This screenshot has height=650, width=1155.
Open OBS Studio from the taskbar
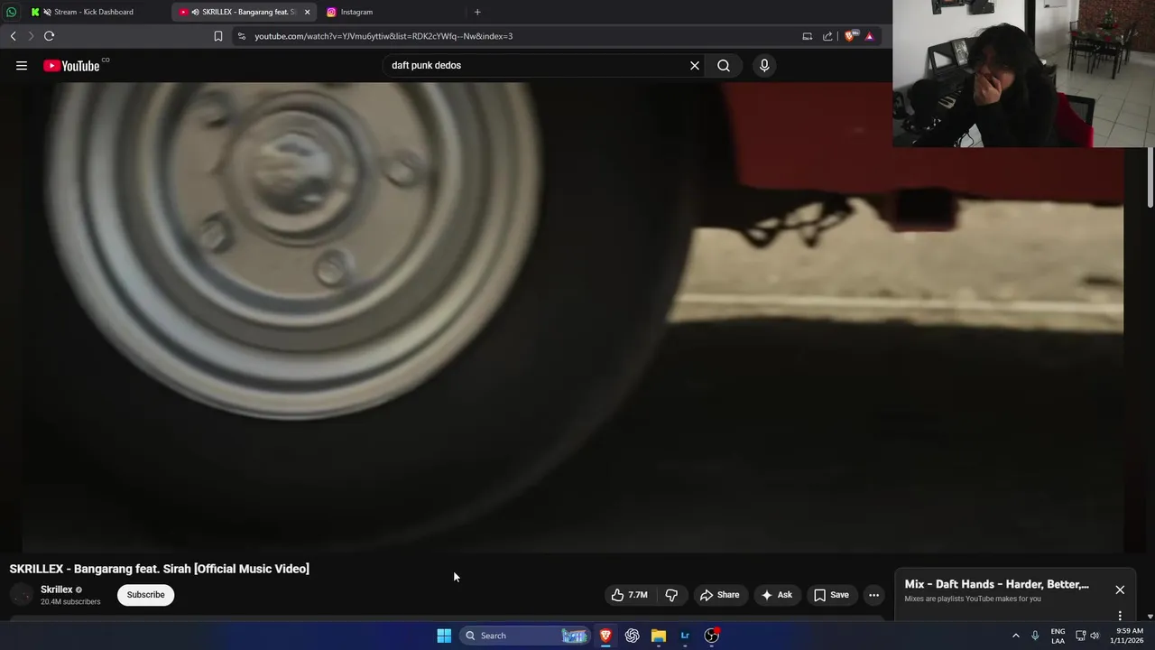coord(712,636)
